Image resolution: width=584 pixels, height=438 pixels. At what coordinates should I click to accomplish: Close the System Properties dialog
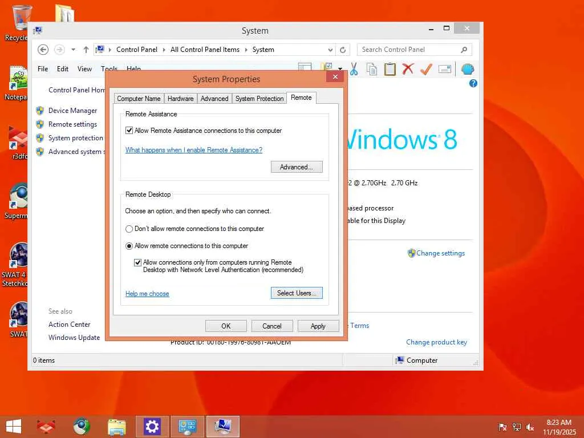[x=335, y=76]
